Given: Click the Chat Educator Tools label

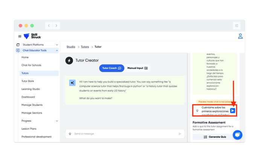Looking at the screenshot, I should coord(35,50).
